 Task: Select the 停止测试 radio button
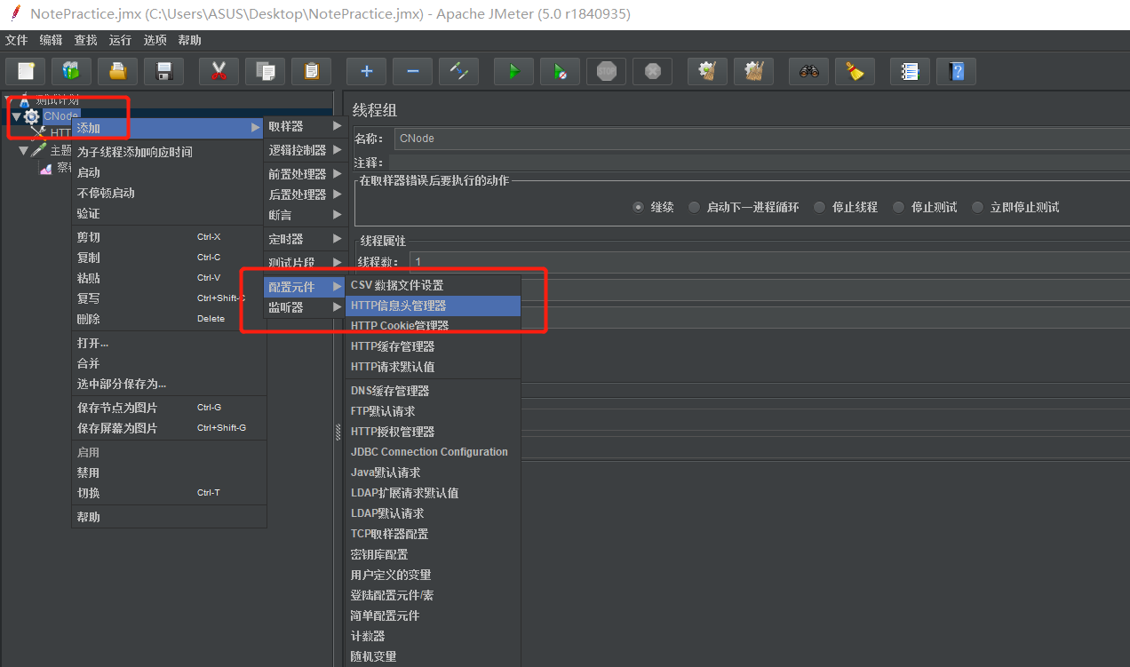coord(898,207)
